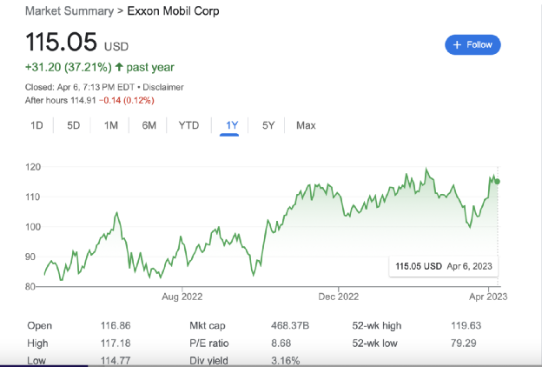Click the Follow button
Screen dimensions: 542x367
473,44
